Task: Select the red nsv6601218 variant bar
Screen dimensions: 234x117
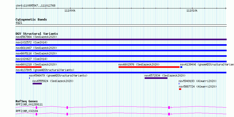Action: (x=28, y=67)
